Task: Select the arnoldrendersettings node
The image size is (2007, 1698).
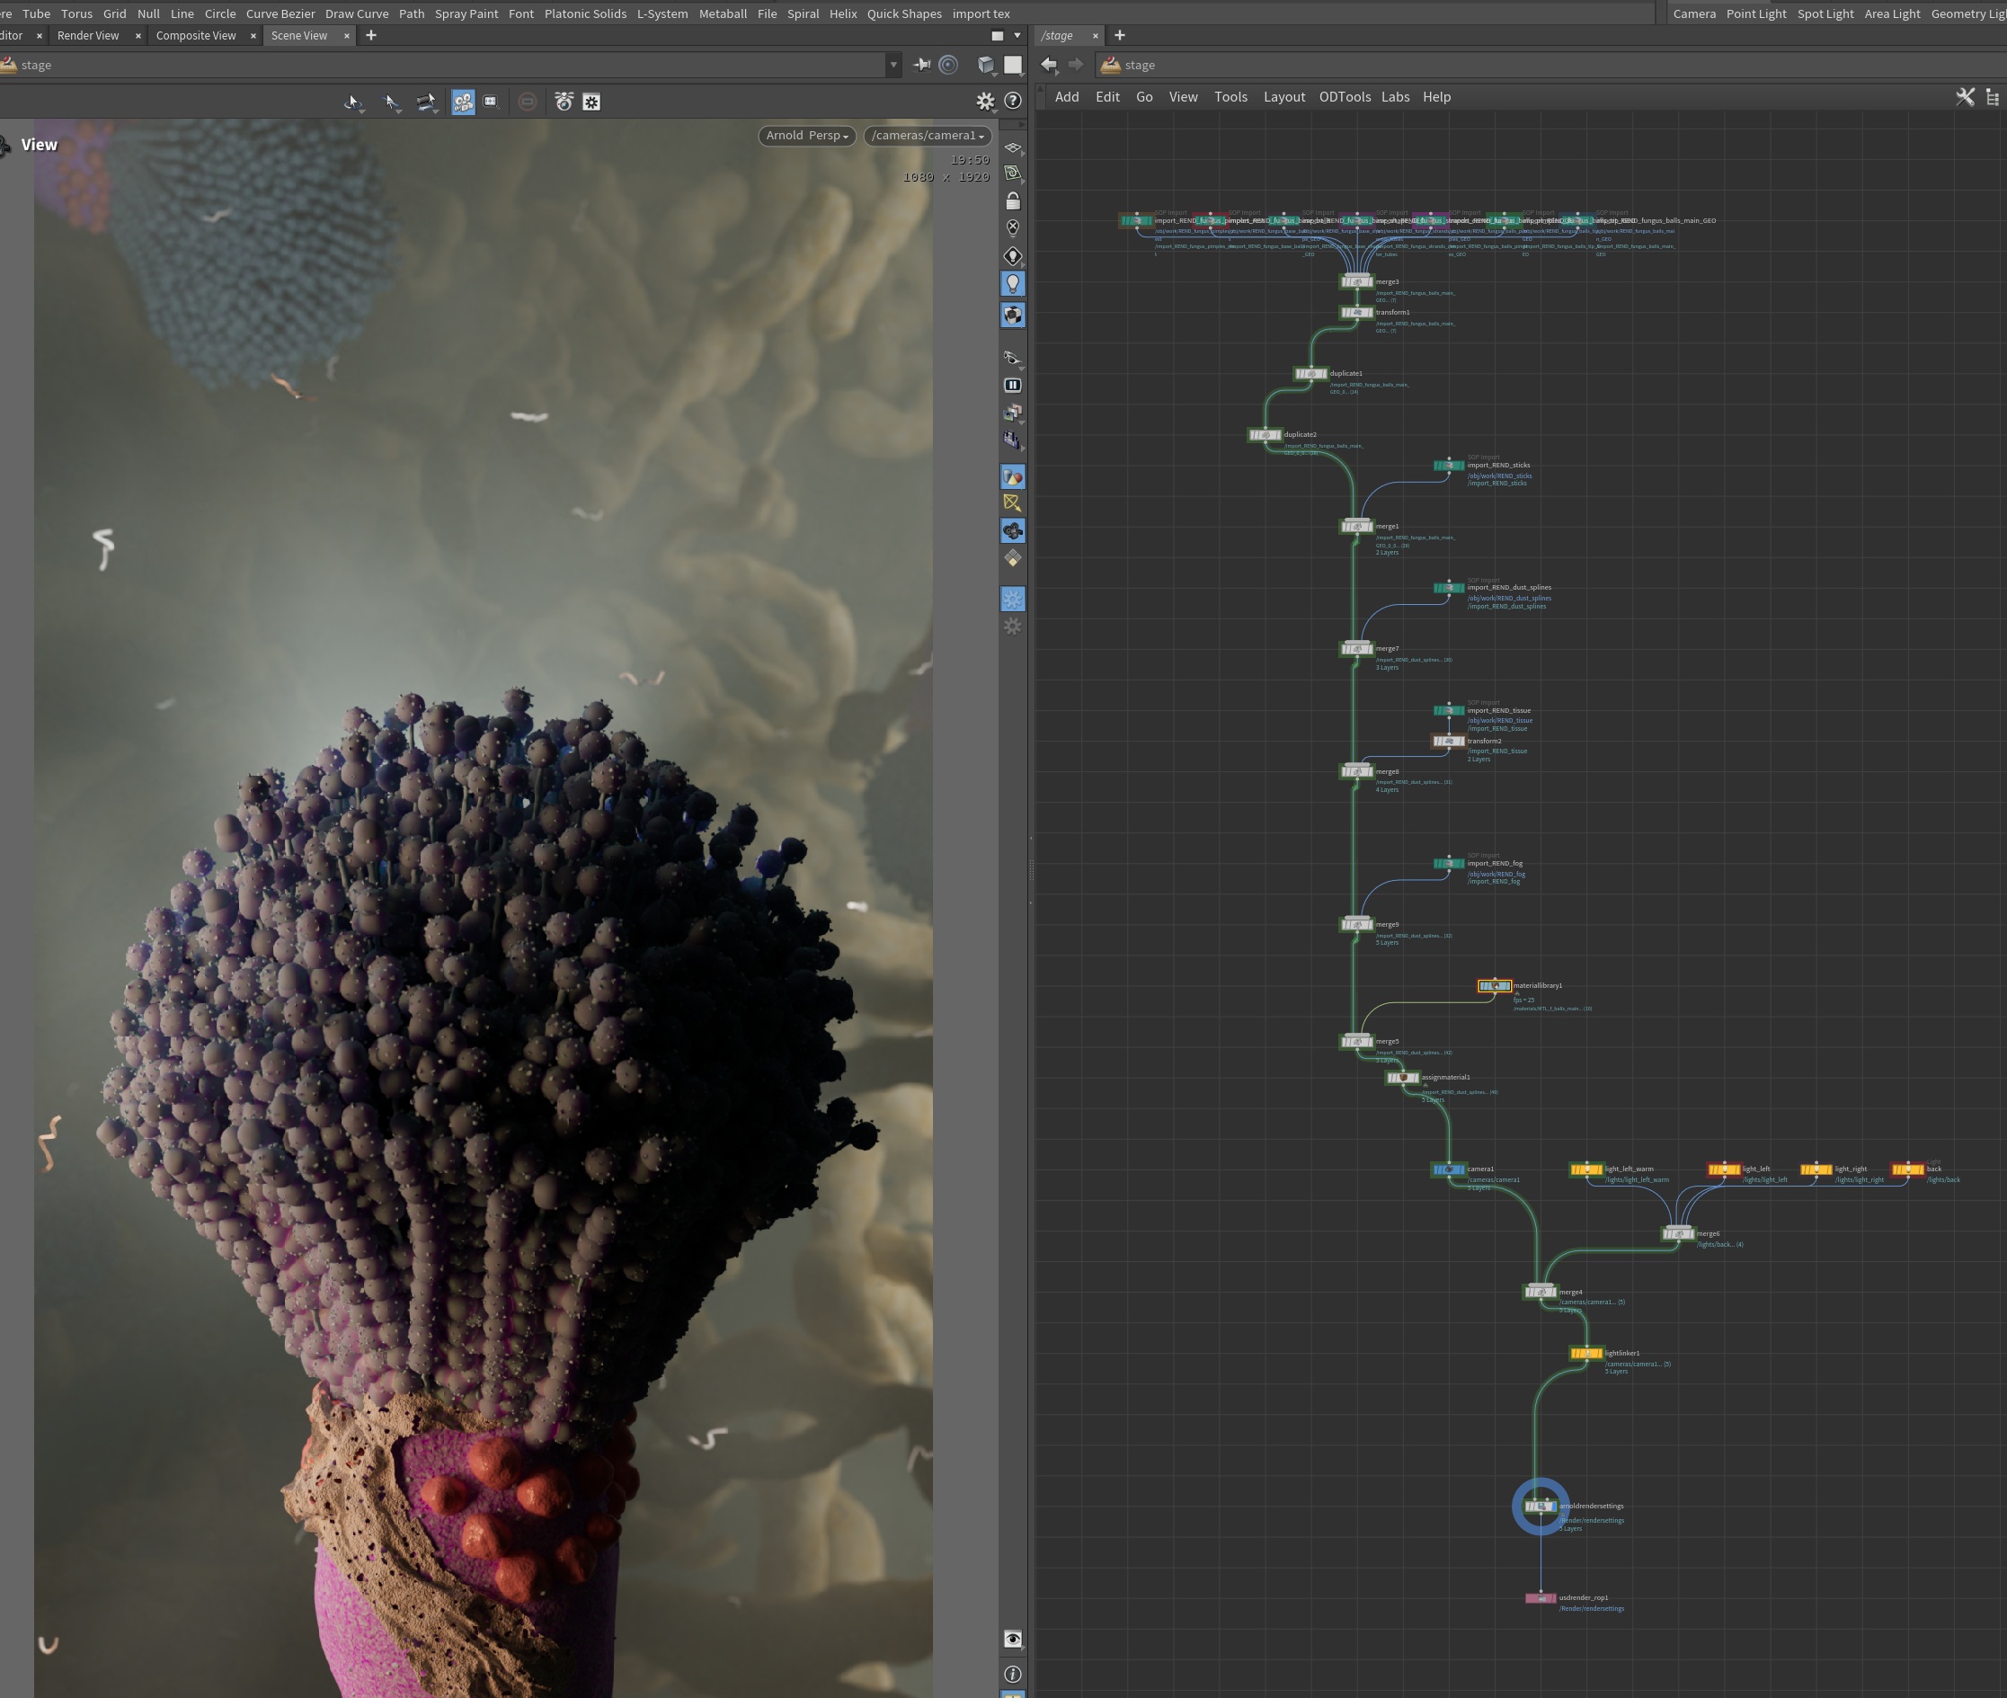Action: tap(1541, 1507)
